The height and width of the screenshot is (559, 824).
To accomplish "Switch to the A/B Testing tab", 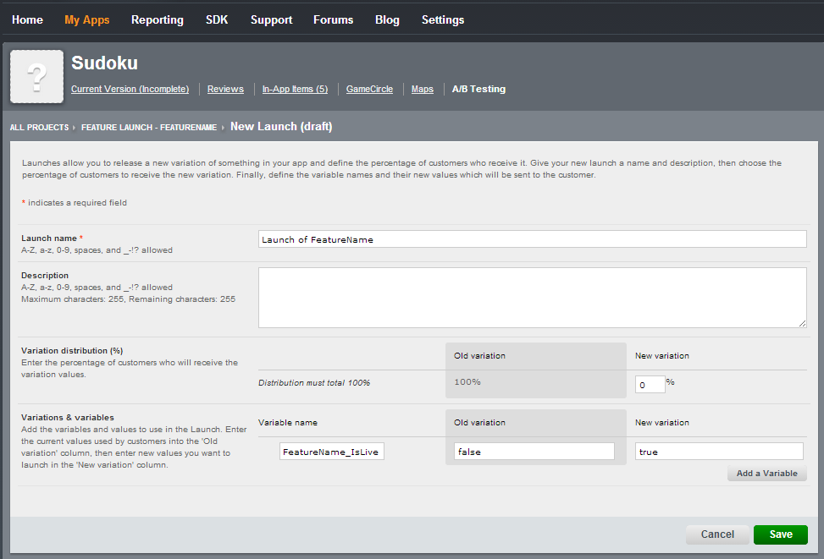I will pos(478,89).
